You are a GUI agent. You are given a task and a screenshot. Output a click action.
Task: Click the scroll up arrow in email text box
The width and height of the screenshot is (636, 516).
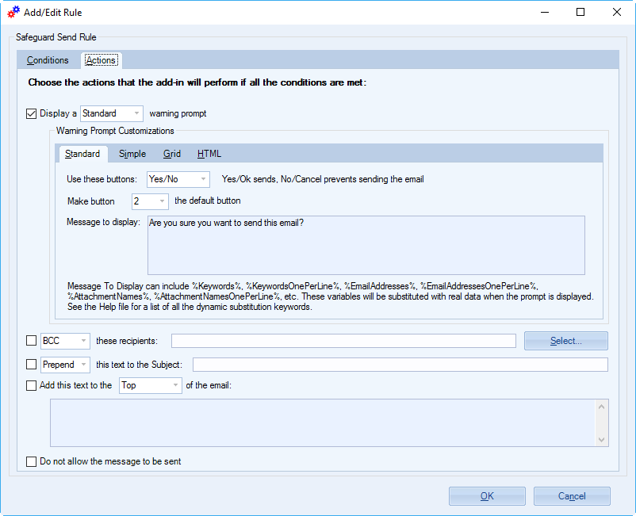click(601, 407)
